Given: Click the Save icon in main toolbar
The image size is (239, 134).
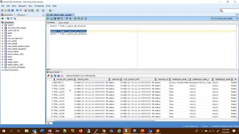Looking at the screenshot, I should 9,10.
